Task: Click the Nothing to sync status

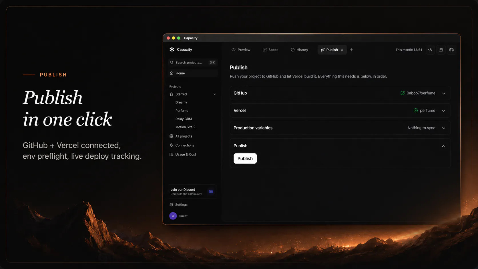Action: [x=421, y=128]
